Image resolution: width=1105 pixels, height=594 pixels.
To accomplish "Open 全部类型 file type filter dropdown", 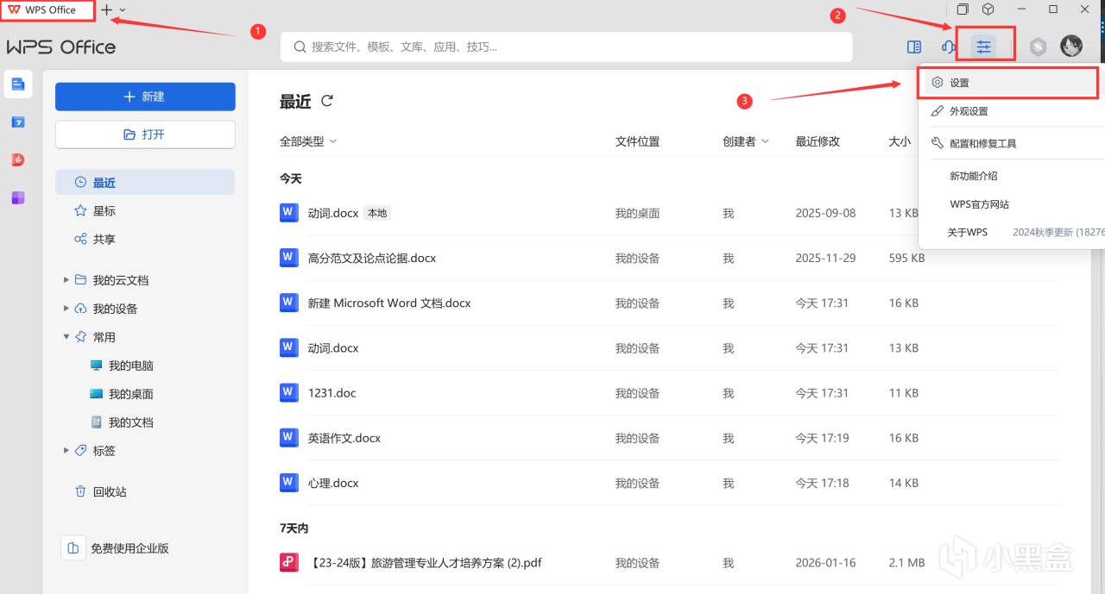I will coord(308,141).
